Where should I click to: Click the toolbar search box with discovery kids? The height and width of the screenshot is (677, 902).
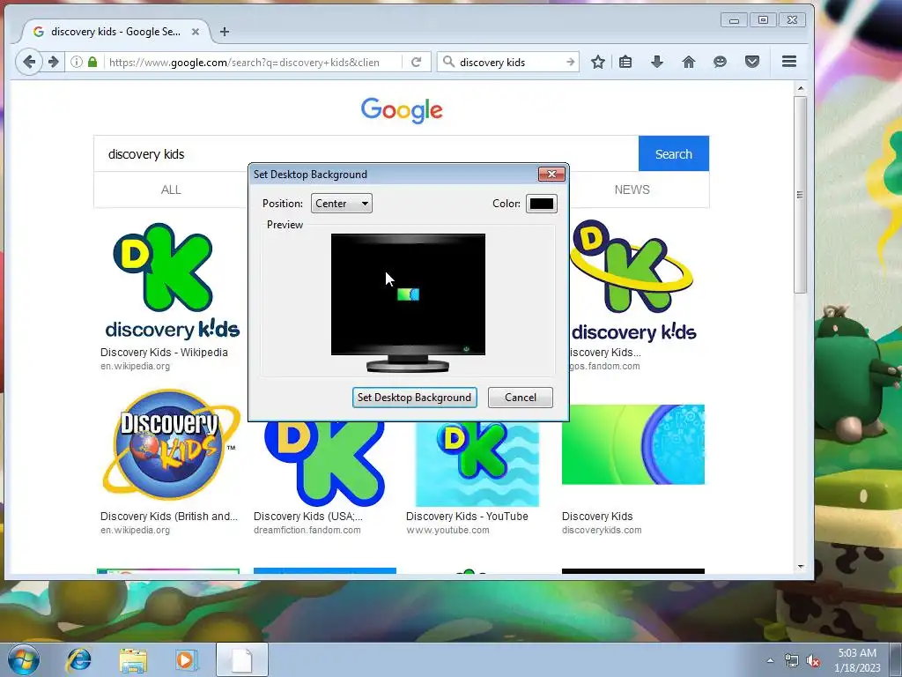click(509, 62)
